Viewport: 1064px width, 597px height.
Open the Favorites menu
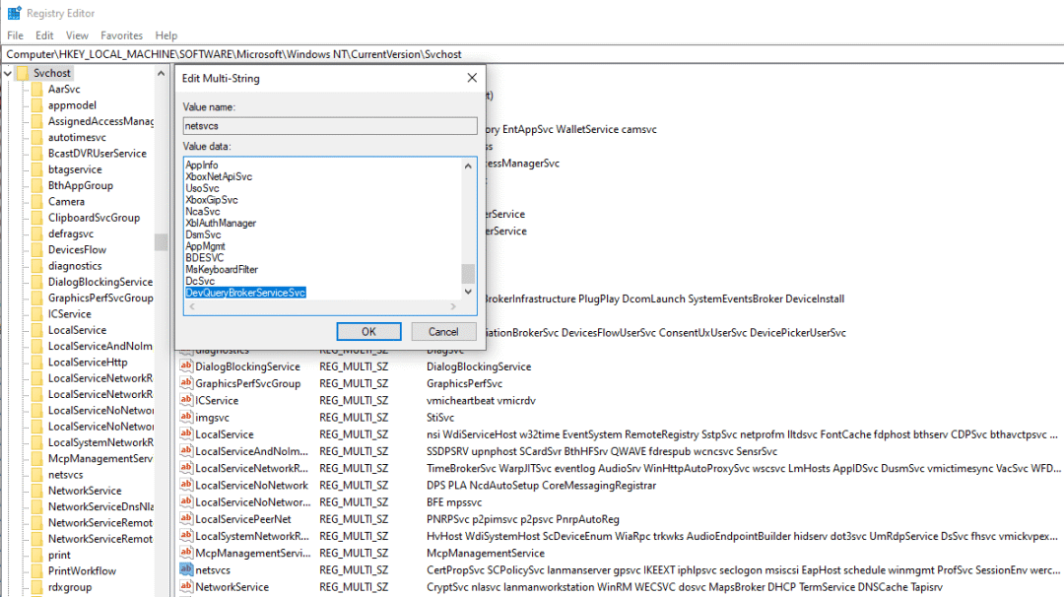(121, 35)
